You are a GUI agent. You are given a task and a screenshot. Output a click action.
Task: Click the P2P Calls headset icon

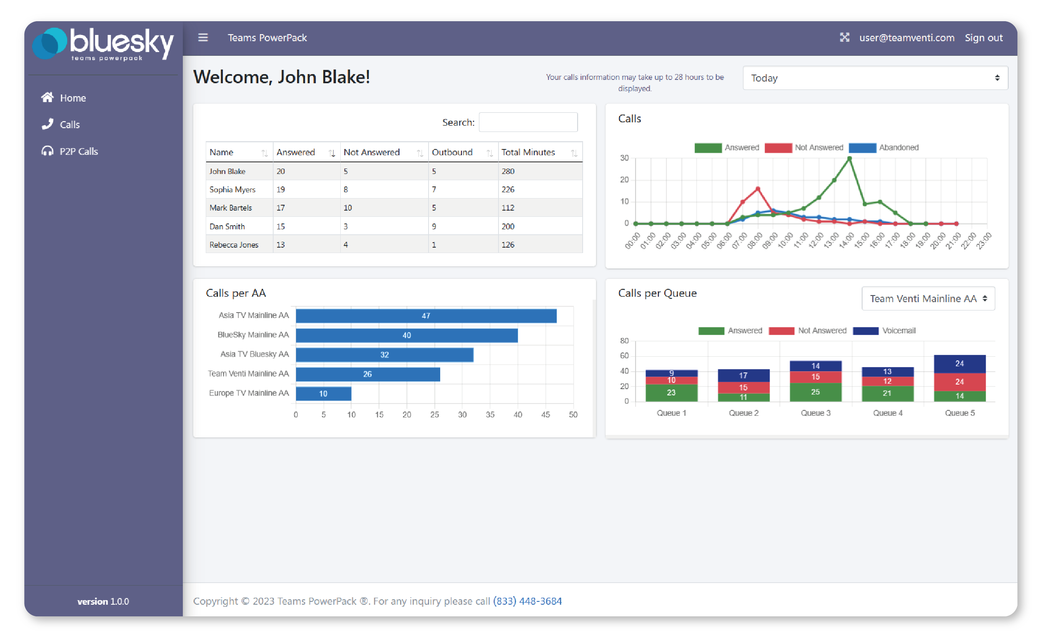pos(47,151)
